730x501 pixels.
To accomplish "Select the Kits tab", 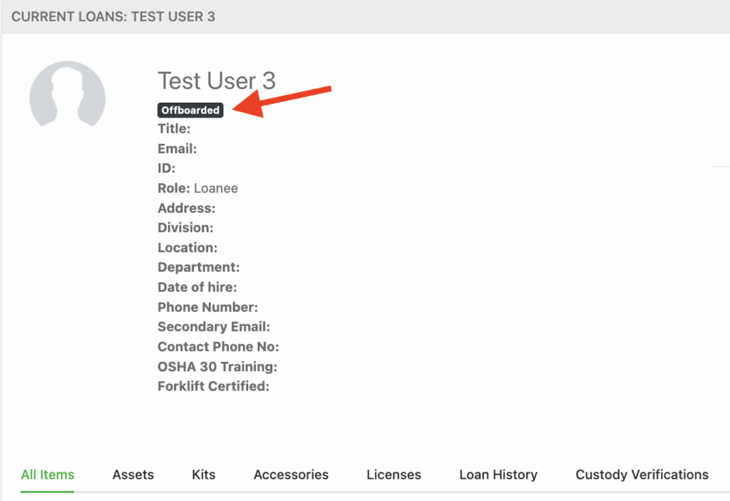I will (204, 475).
